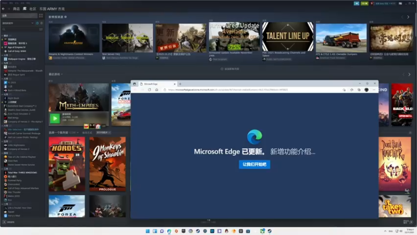This screenshot has height=235, width=417.
Task: Click the 让我们开始吧 button in Edge
Action: 254,164
